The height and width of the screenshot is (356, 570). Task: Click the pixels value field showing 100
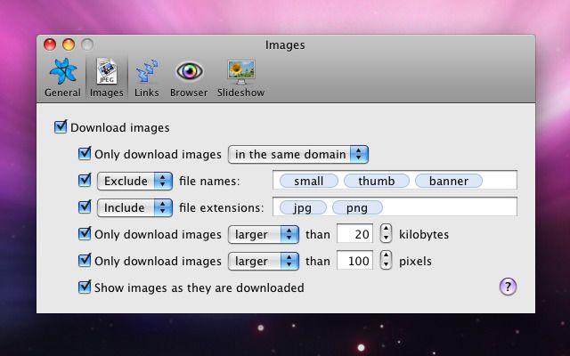356,262
